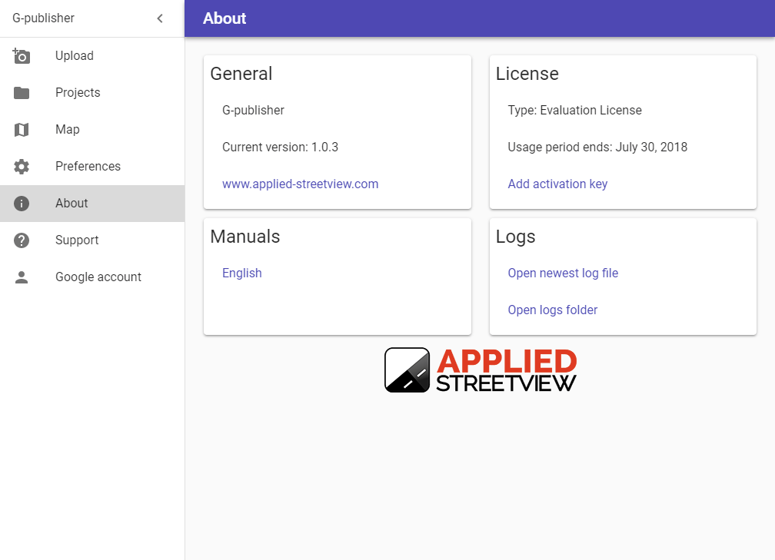Image resolution: width=775 pixels, height=560 pixels.
Task: Open the Support page
Action: 92,240
